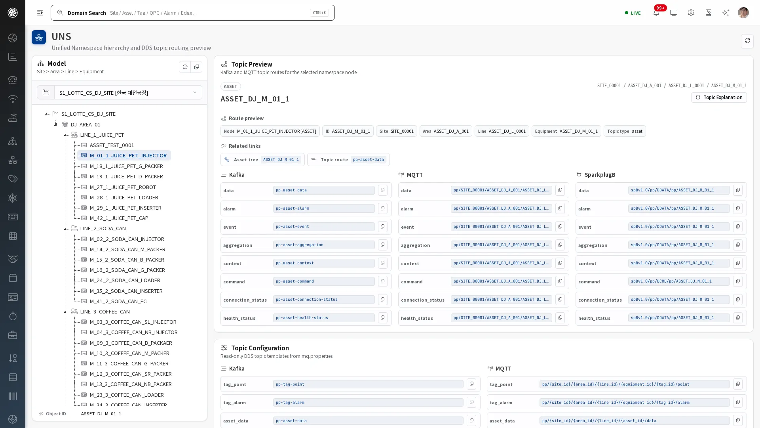This screenshot has width=760, height=428.
Task: Open Topic route link pp-asset-data
Action: [x=348, y=159]
